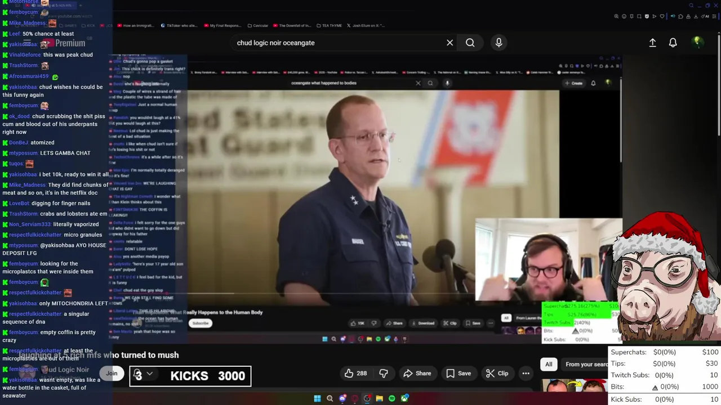Open the Xbox app taskbar icon

[x=404, y=399]
